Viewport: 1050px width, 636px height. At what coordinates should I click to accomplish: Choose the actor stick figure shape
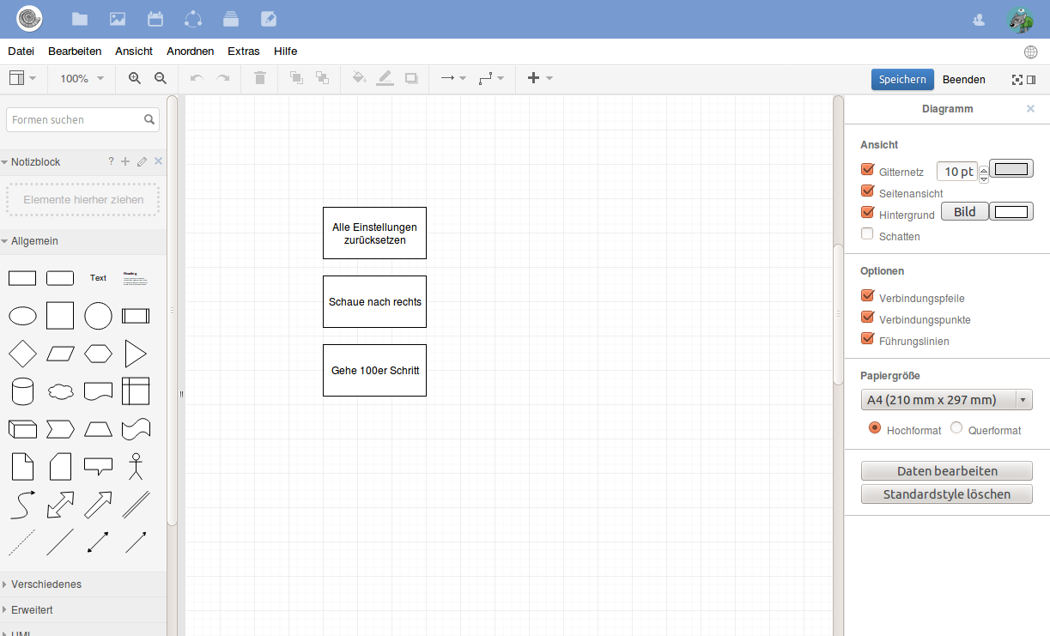point(136,466)
